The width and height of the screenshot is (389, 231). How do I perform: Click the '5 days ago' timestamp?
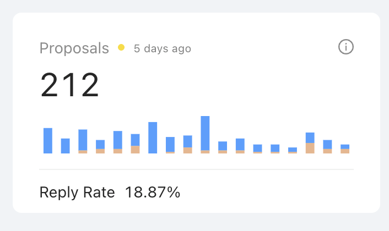(x=162, y=49)
